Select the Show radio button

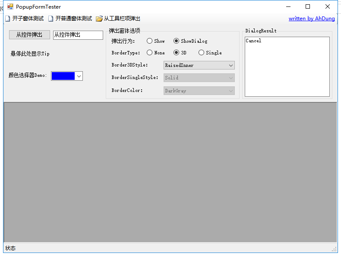pyautogui.click(x=150, y=41)
